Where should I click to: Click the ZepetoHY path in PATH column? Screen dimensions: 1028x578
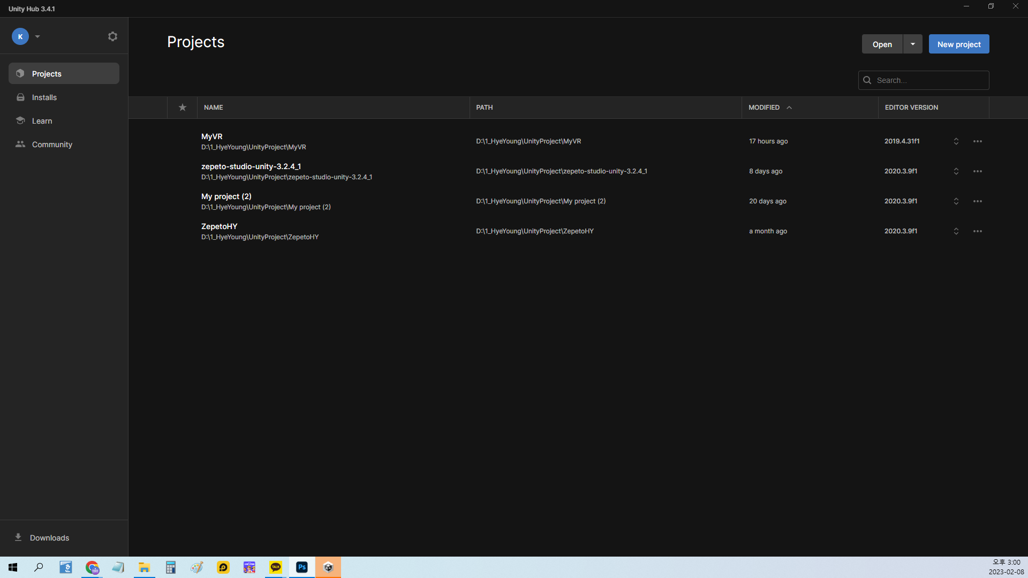[x=535, y=231]
